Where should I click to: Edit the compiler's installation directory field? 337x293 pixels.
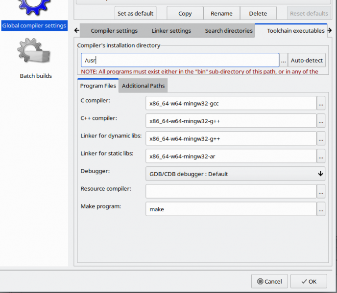point(180,60)
